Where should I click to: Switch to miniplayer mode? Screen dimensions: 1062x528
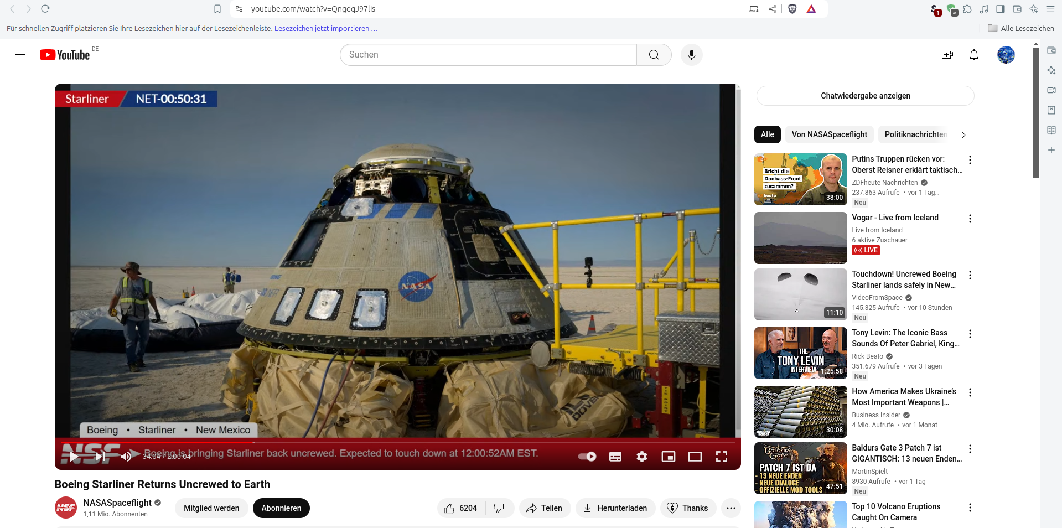point(669,457)
